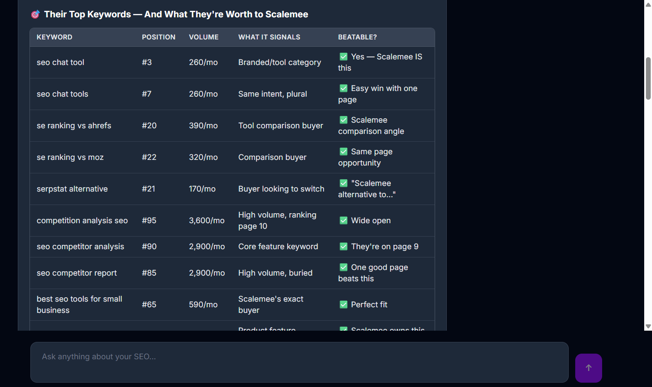
Task: Click the 'Core feature keyword' signal cell
Action: pyautogui.click(x=278, y=247)
